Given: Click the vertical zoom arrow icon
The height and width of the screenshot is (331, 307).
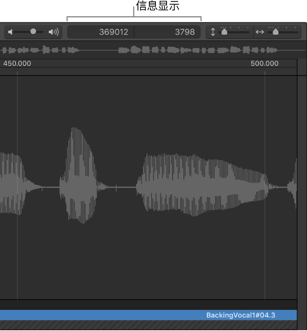Looking at the screenshot, I should 213,32.
